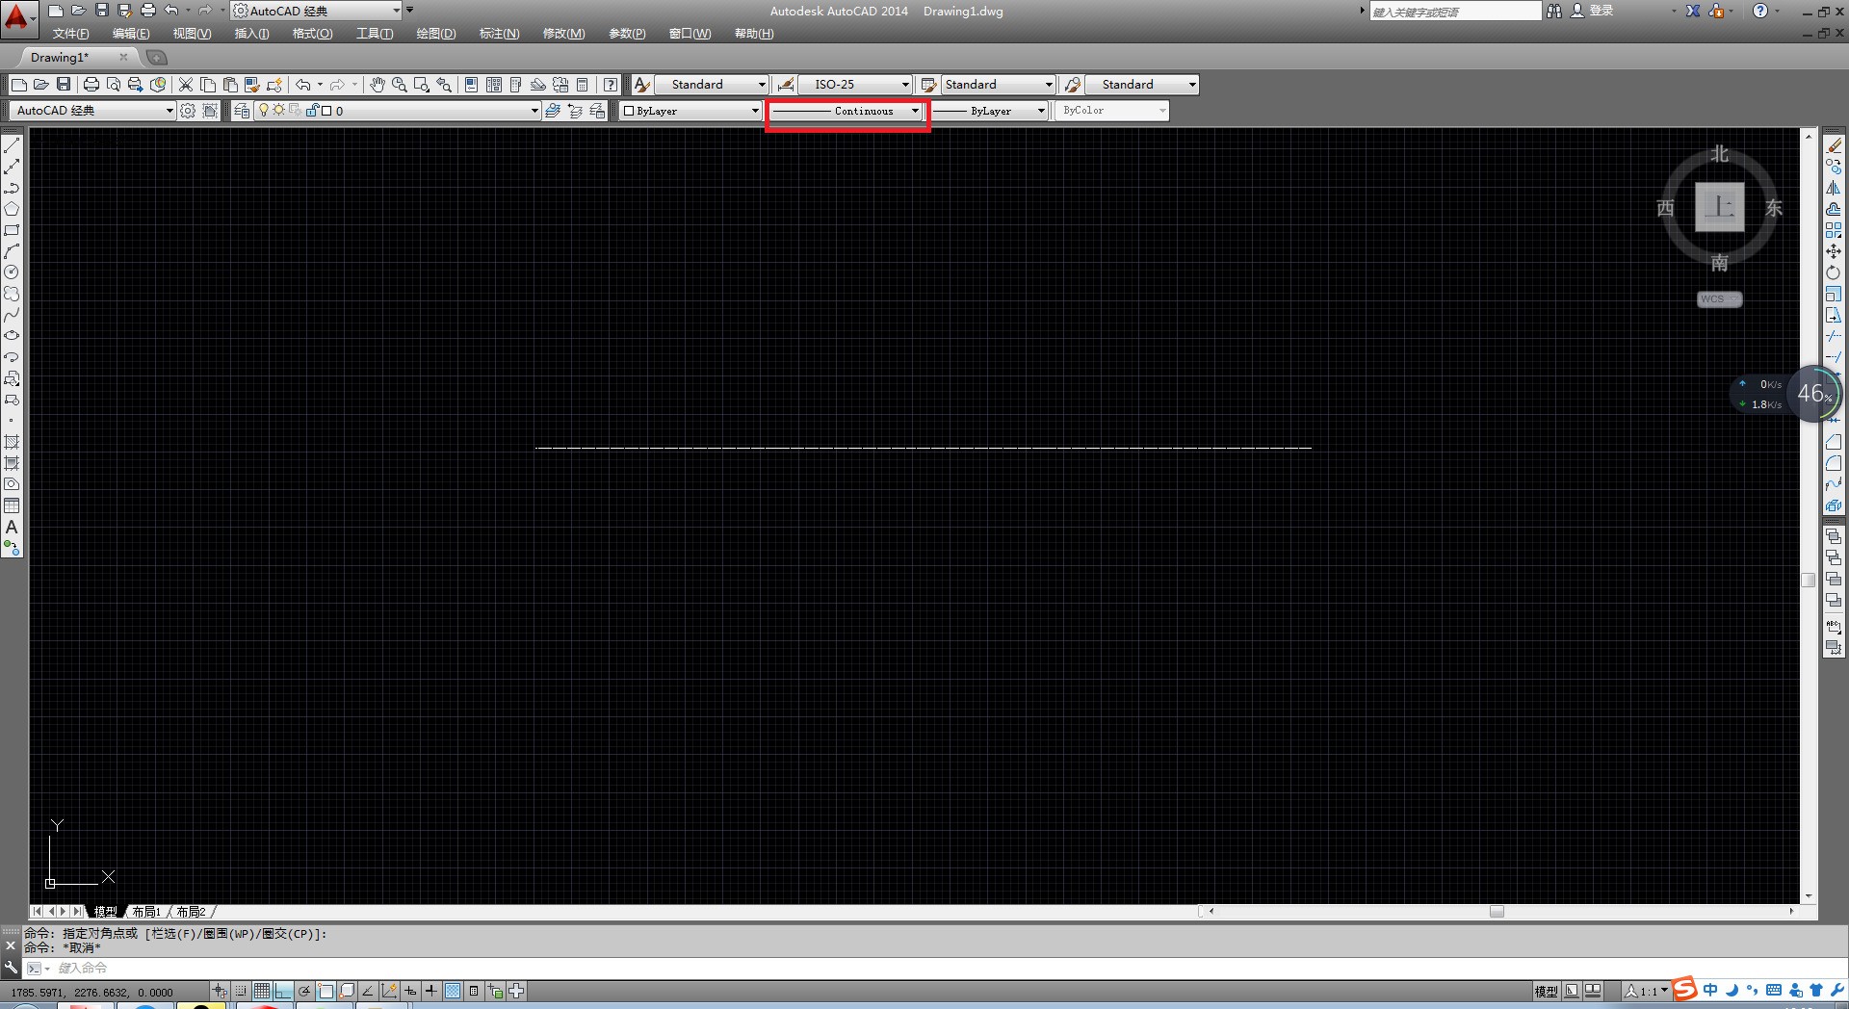
Task: Expand the ISO-25 dimension style dropdown
Action: pyautogui.click(x=904, y=85)
